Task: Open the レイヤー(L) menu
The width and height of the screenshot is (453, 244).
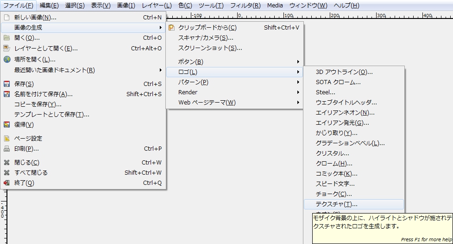Action: click(157, 6)
